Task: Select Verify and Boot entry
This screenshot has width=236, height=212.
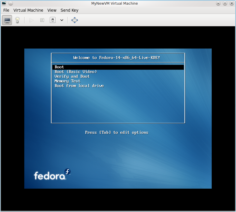Action: (72, 77)
